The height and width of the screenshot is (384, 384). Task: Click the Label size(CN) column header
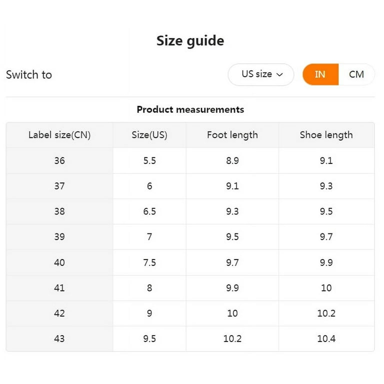coord(59,135)
